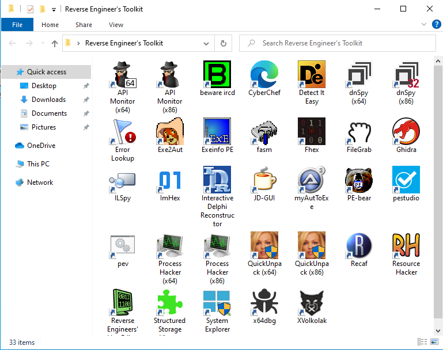Screen dimensions: 443x350
Task: Open Pictures in the navigation pane
Action: tap(44, 127)
